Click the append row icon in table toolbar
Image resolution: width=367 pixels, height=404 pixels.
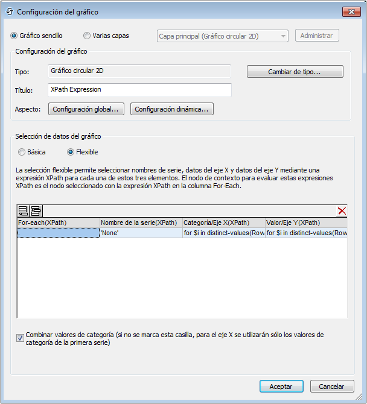click(23, 211)
